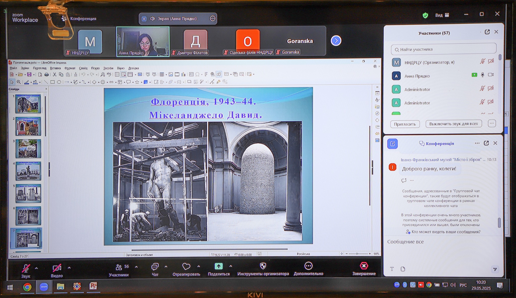Screen dimensions: 516x298
Task: Insert a text box icon in Impress
Action: [x=191, y=74]
